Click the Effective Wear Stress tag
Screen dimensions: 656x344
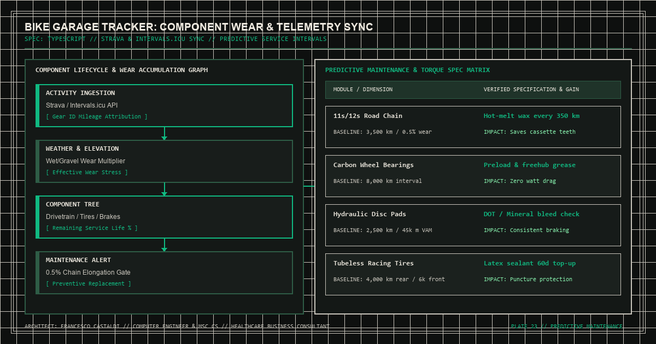coord(87,173)
